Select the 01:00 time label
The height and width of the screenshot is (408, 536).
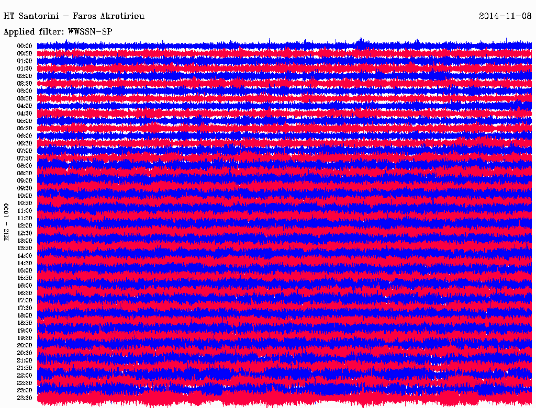point(25,61)
